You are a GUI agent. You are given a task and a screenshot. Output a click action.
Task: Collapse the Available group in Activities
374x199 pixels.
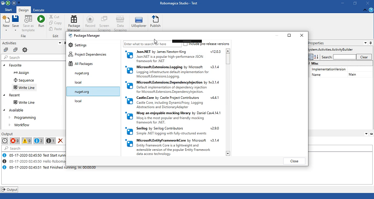pyautogui.click(x=4, y=110)
